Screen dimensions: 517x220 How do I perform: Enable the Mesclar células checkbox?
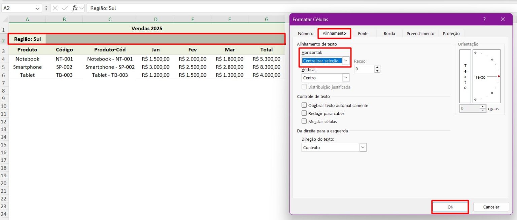[304, 121]
